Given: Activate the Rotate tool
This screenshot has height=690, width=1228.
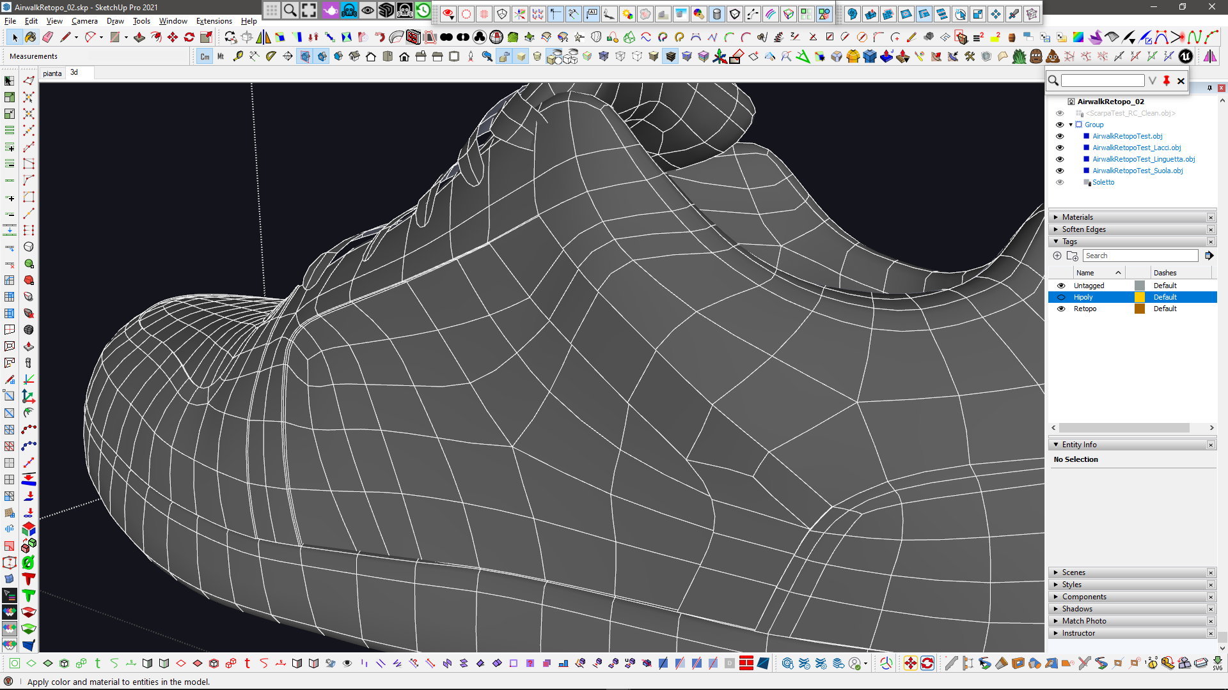Looking at the screenshot, I should point(189,38).
